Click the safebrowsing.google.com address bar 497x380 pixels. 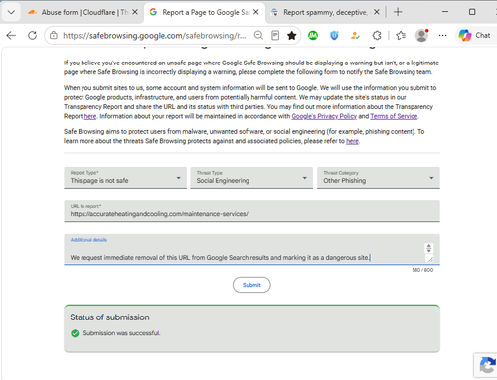154,35
